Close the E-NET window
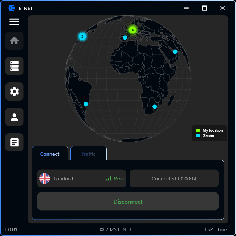Screen dimensions: 236x236 pos(223,8)
